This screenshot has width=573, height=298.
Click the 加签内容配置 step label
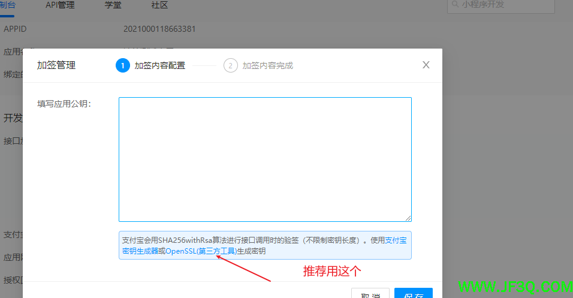pos(159,65)
